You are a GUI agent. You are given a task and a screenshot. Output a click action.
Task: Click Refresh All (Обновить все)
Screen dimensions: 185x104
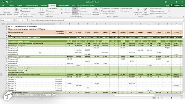pos(42,11)
